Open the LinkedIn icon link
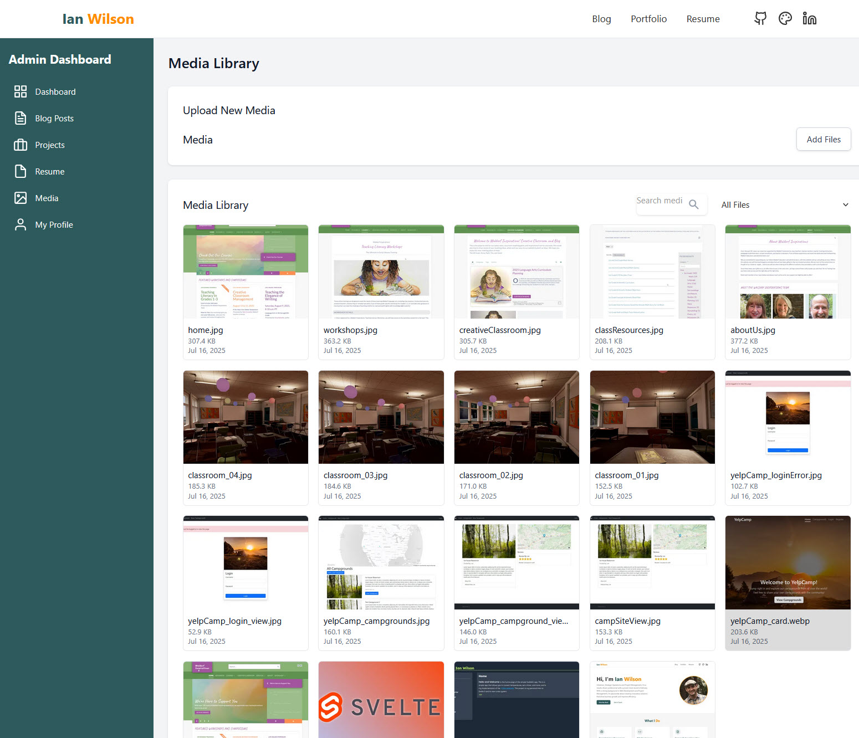 coord(810,19)
